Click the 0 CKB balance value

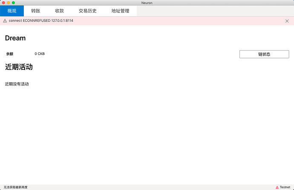tap(40, 54)
